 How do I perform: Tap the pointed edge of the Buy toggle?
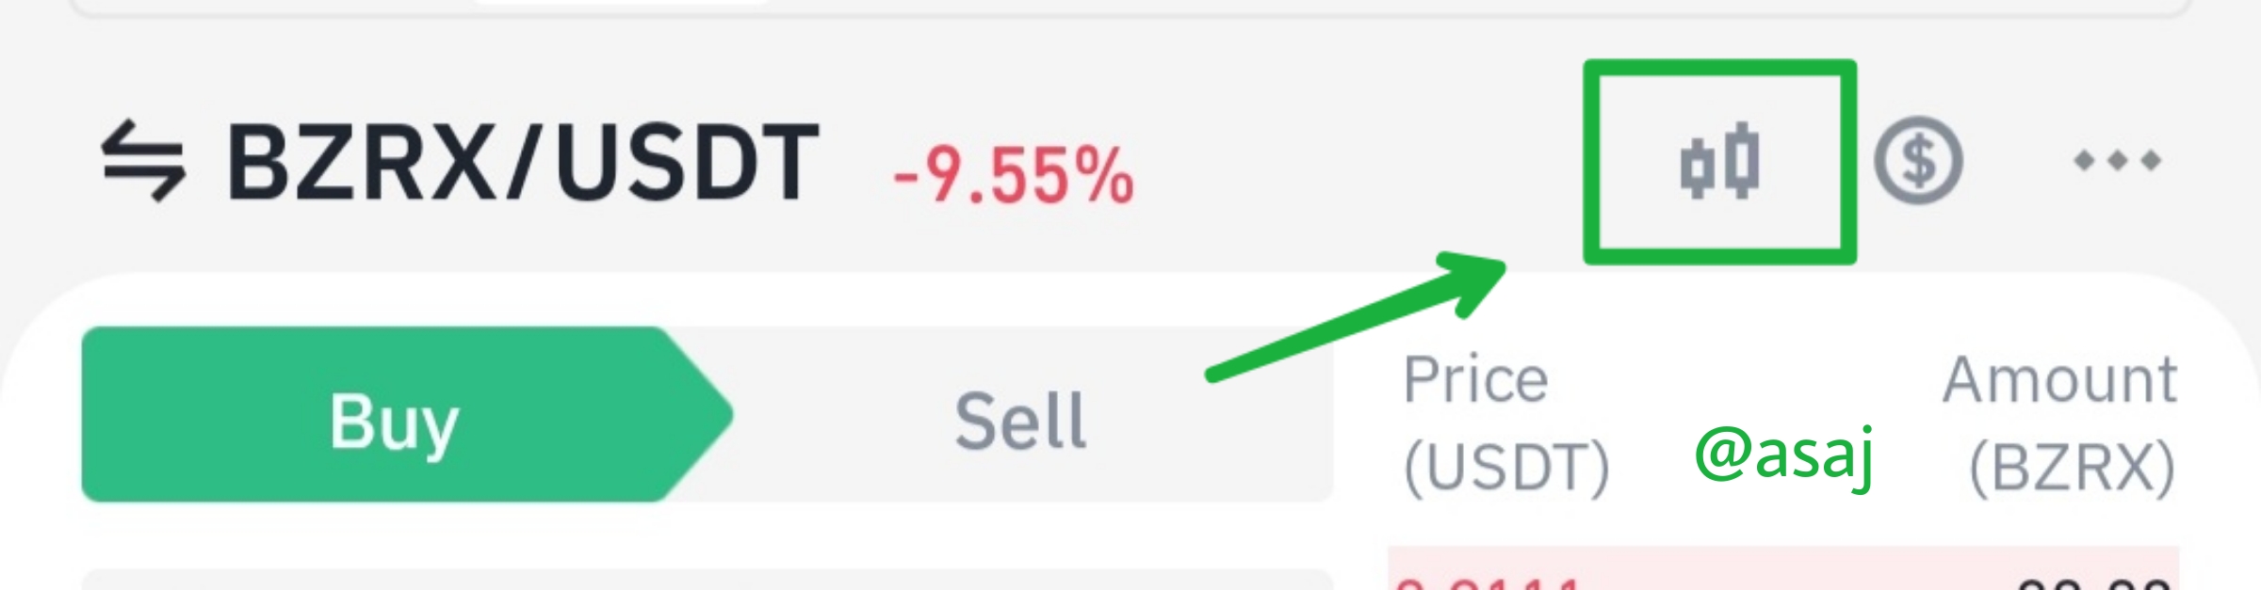pyautogui.click(x=697, y=414)
